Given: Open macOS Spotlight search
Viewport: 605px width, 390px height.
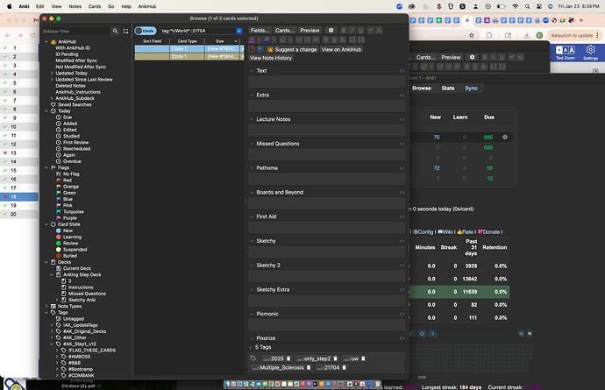Looking at the screenshot, I should [527, 6].
